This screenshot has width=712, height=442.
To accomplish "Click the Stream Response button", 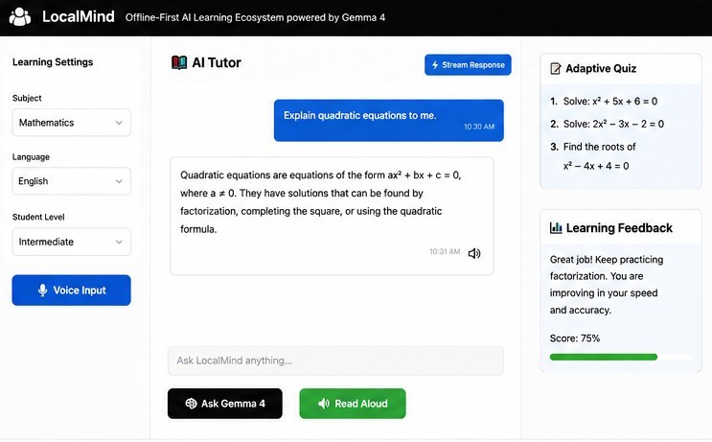I will 468,65.
